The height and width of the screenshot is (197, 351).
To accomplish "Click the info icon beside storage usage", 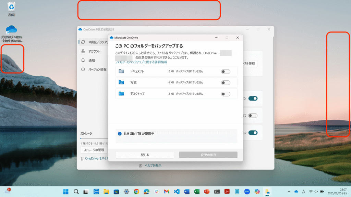I will coord(120,134).
